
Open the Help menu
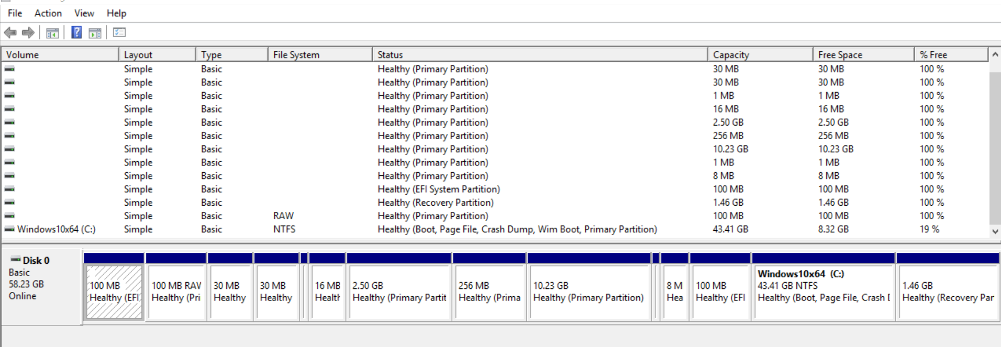pos(116,13)
